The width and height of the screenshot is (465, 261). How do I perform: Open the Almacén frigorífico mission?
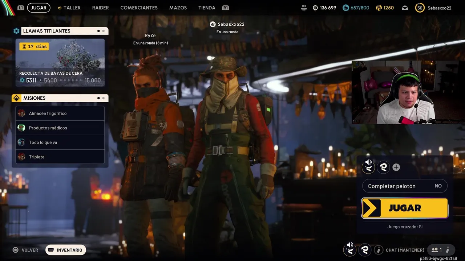pyautogui.click(x=60, y=113)
